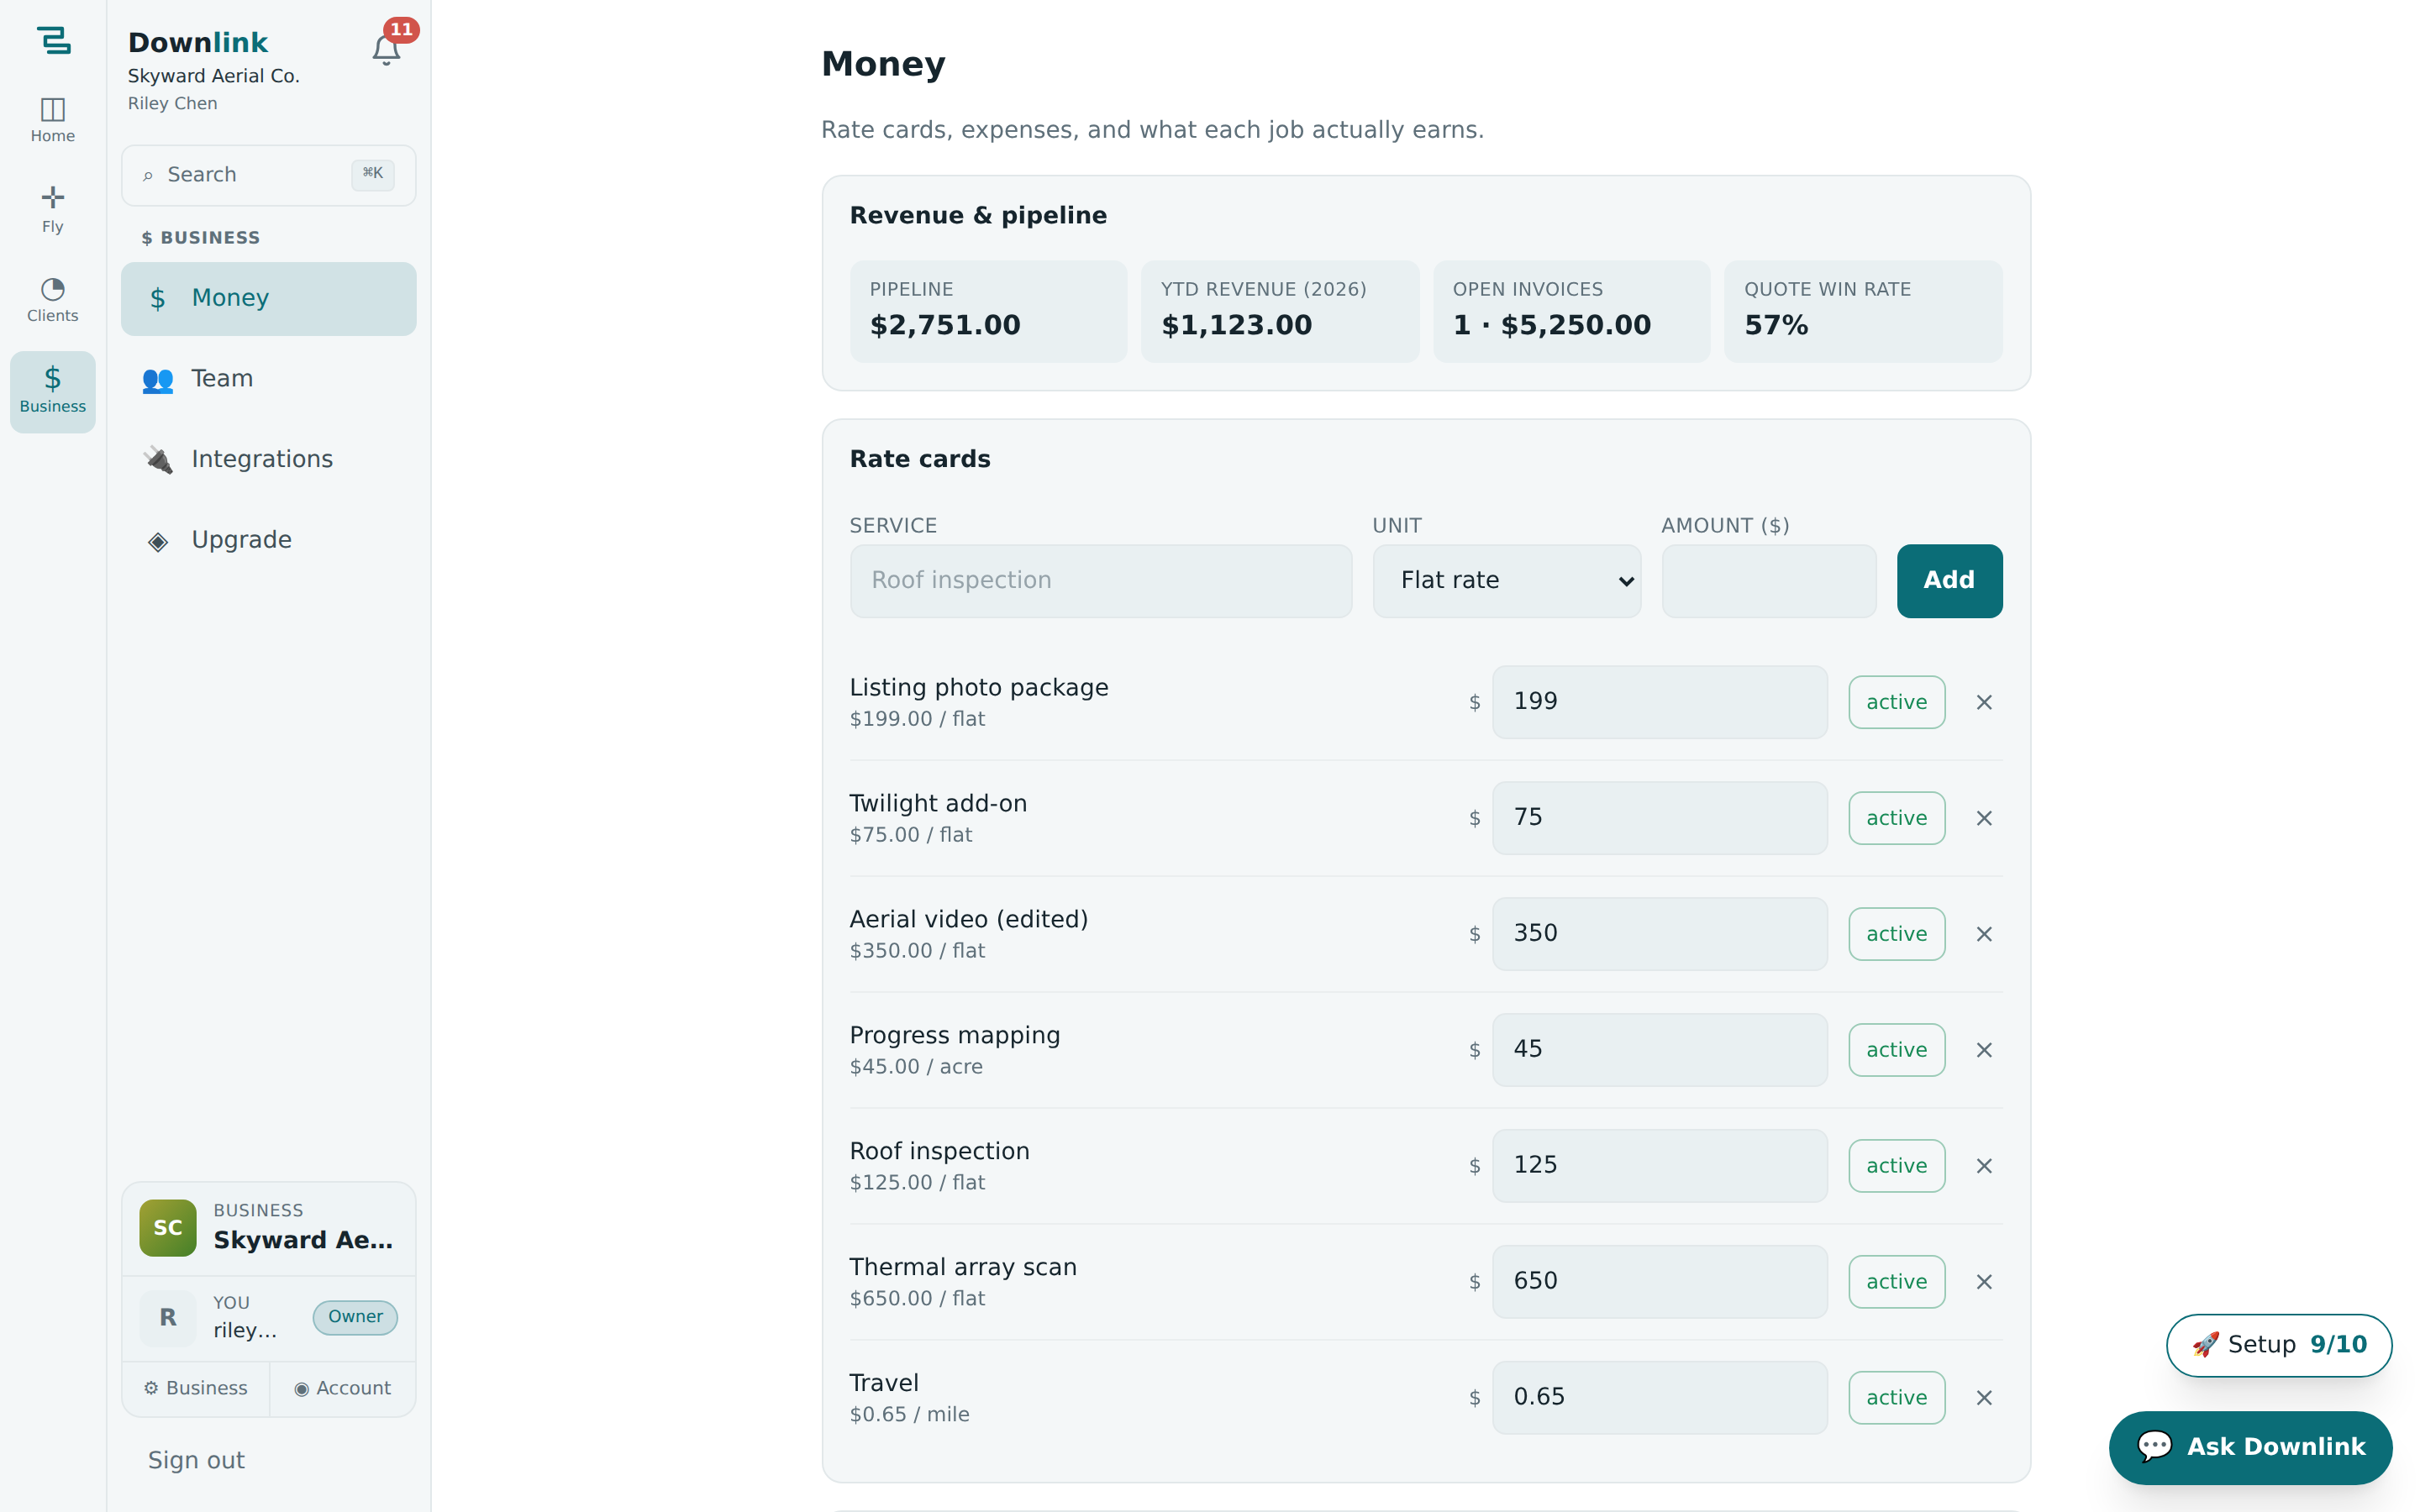
Task: Select the Business rail item
Action: coord(53,391)
